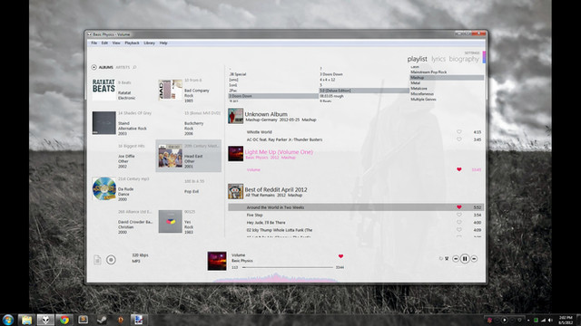This screenshot has height=326, width=581.
Task: Open the Library menu
Action: [149, 43]
